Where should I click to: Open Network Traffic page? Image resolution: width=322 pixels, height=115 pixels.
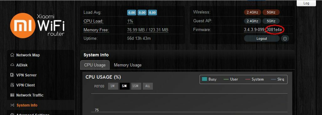click(30, 95)
